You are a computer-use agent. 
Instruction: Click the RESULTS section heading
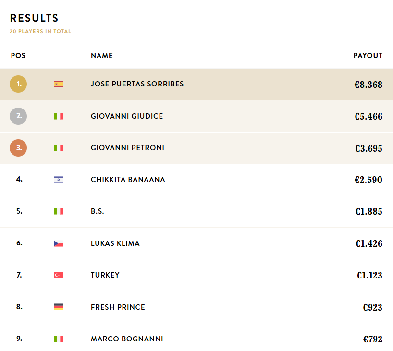pos(34,18)
